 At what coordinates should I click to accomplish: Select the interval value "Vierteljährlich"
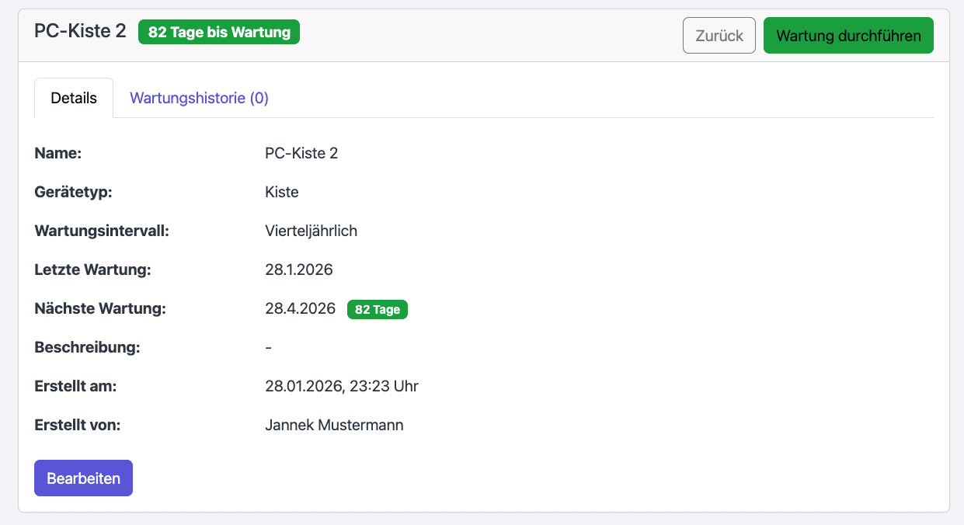[x=311, y=231]
